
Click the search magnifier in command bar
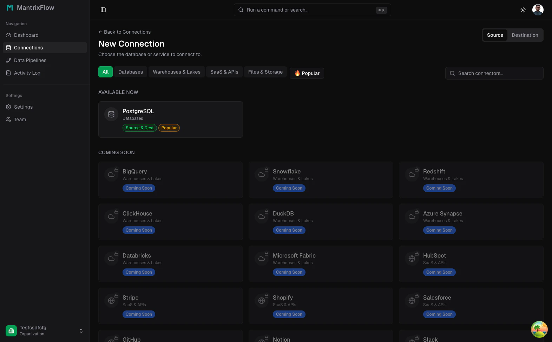241,10
